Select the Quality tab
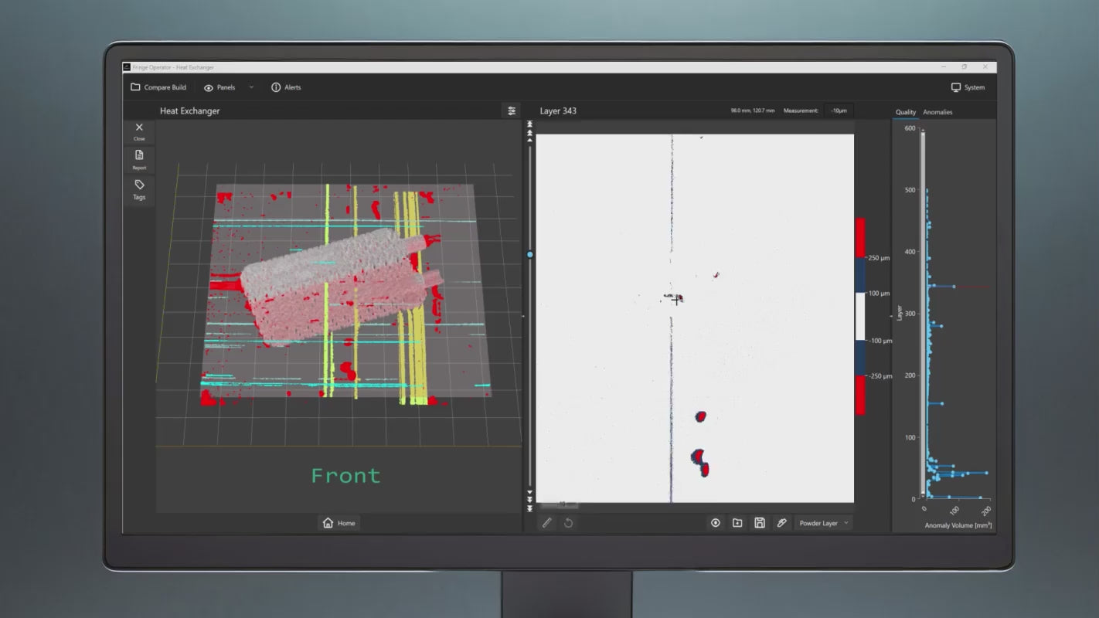Image resolution: width=1099 pixels, height=618 pixels. [905, 112]
